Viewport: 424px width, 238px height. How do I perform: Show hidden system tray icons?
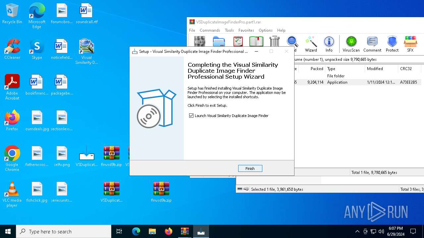pos(357,231)
